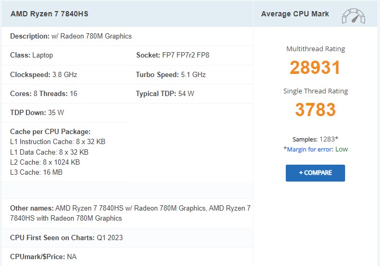380x266 pixels.
Task: Click the L3 Cache 16 MB line
Action: coord(34,172)
